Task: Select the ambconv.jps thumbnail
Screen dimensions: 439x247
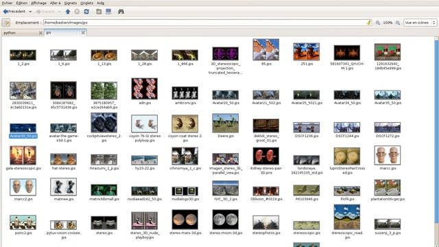Action: coord(185,93)
